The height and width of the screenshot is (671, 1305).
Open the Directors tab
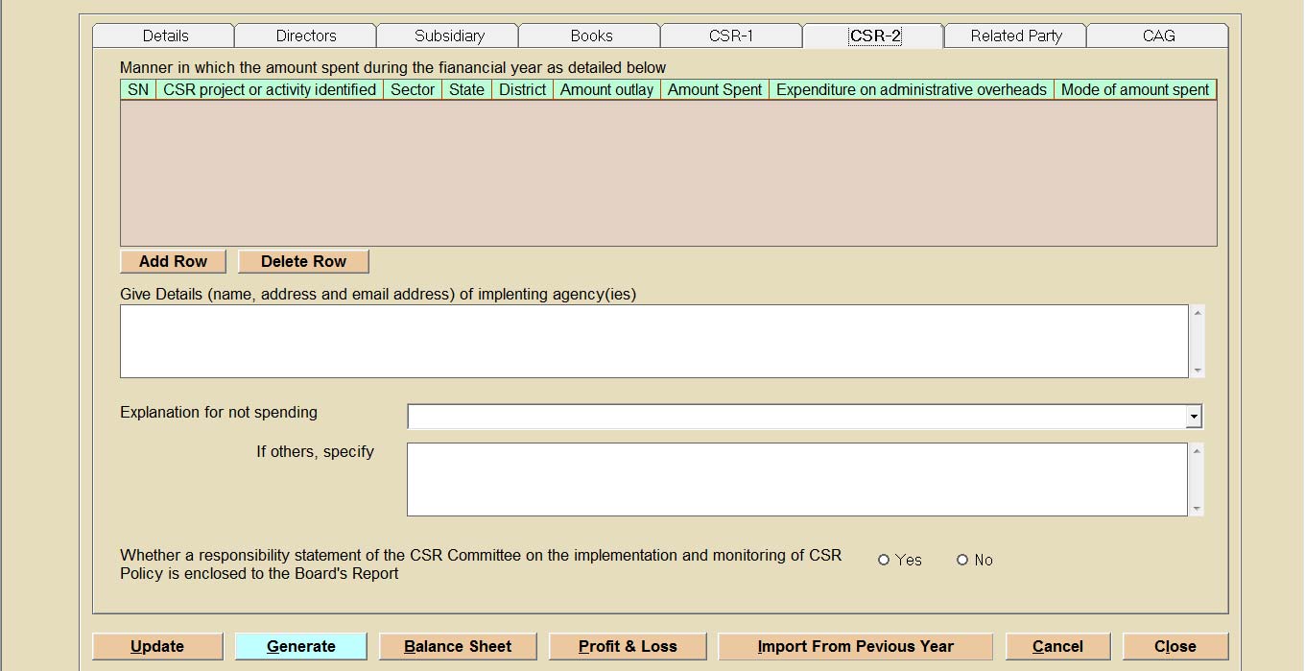[x=306, y=36]
